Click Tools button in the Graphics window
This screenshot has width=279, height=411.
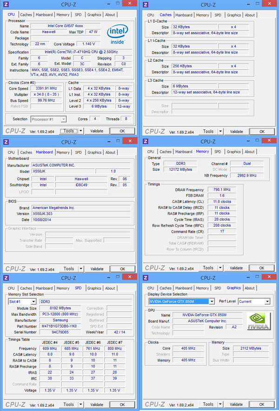(x=208, y=404)
